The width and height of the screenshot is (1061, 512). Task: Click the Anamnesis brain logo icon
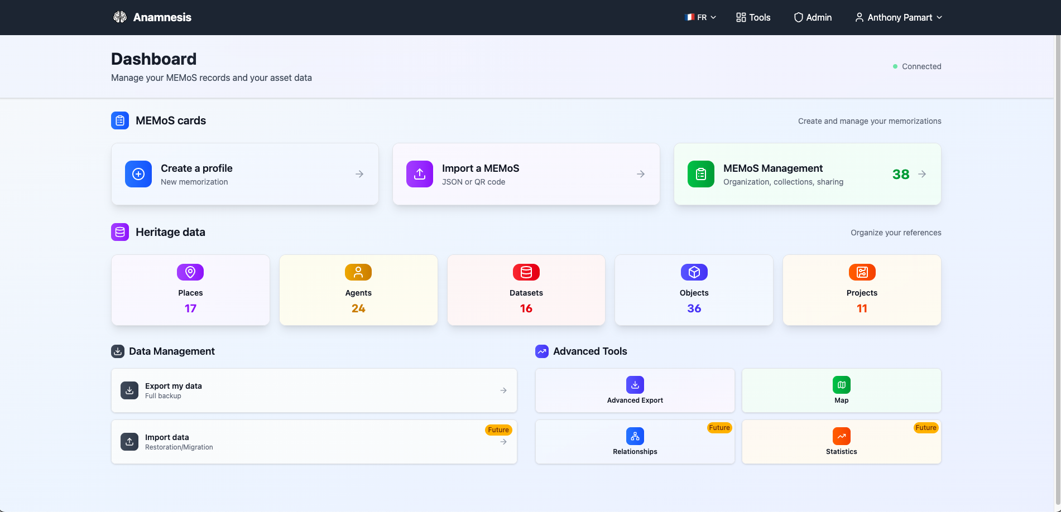[x=120, y=17]
